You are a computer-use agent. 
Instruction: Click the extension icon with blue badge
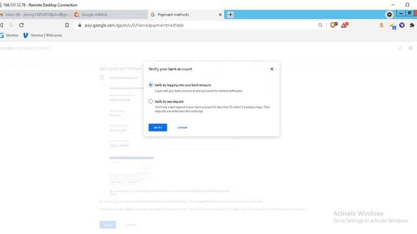pos(392,26)
